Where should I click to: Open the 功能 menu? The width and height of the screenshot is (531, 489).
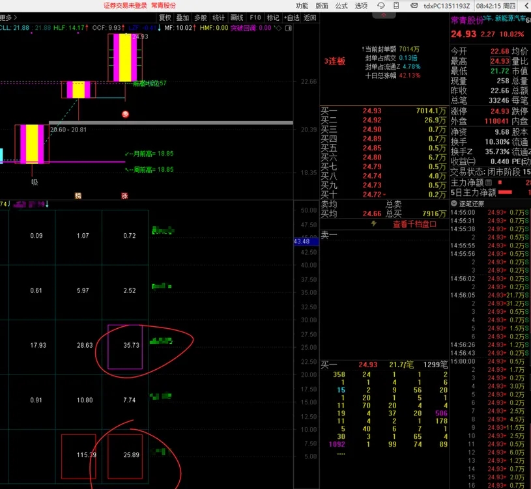click(302, 6)
